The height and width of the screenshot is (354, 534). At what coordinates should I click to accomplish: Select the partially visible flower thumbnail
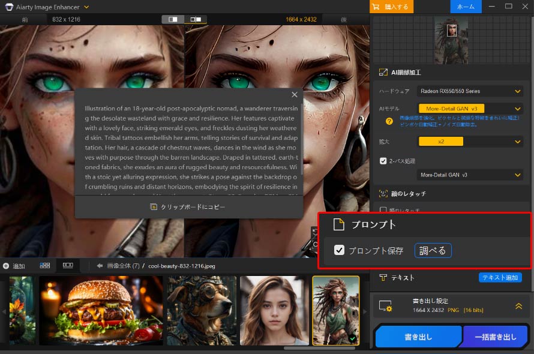(x=22, y=311)
